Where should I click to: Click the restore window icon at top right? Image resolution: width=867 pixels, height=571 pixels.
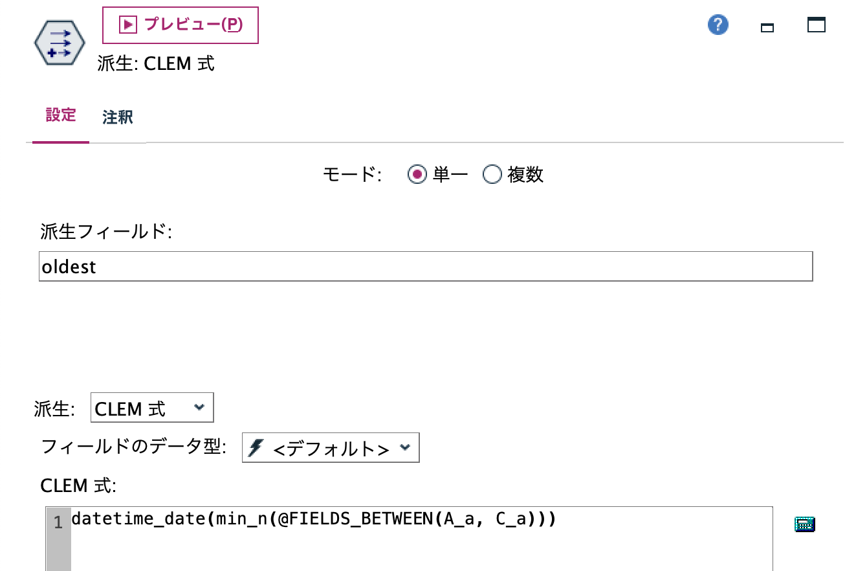(816, 24)
